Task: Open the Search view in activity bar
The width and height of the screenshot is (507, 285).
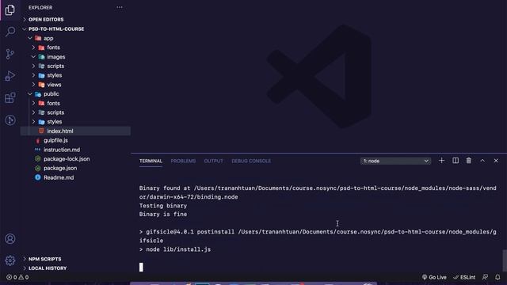Action: point(10,32)
